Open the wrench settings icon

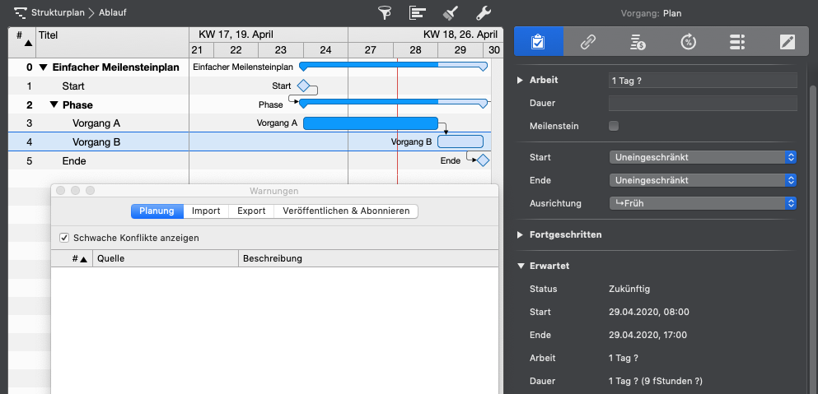(484, 13)
